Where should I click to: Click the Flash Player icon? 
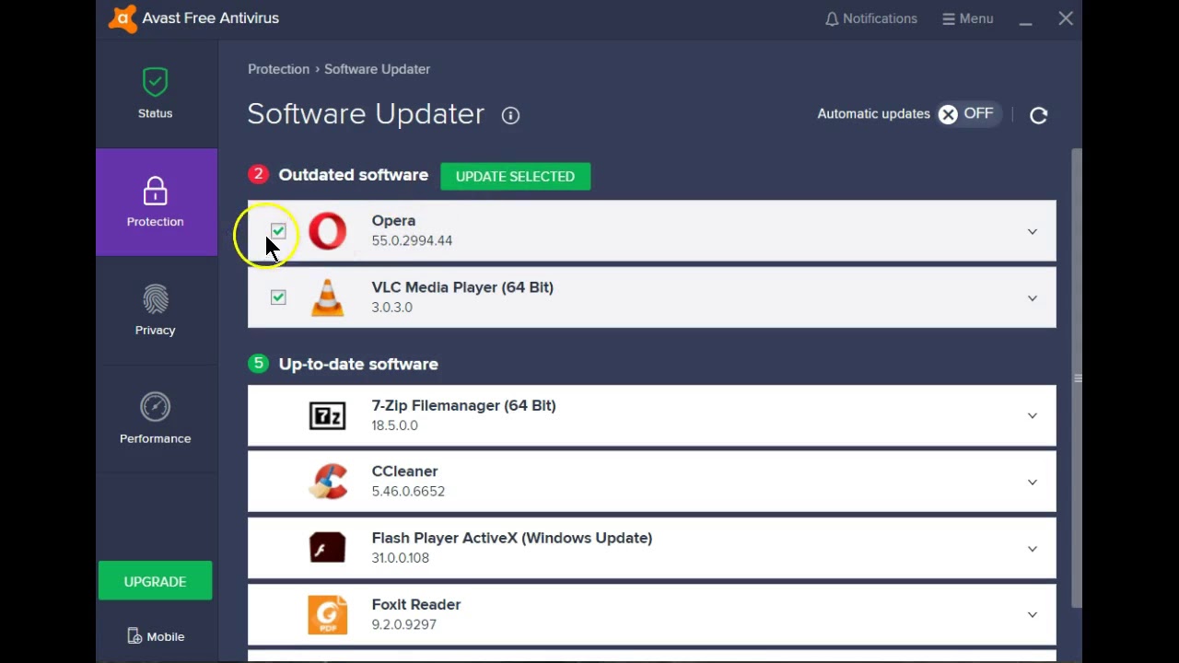click(x=327, y=548)
